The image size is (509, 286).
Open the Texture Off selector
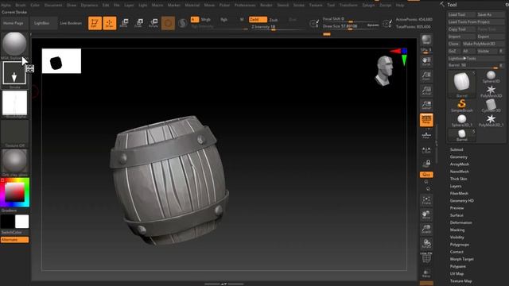[14, 133]
